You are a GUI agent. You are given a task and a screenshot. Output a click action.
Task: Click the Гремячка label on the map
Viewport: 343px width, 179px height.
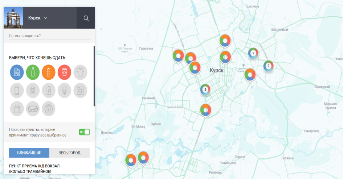tap(146, 49)
